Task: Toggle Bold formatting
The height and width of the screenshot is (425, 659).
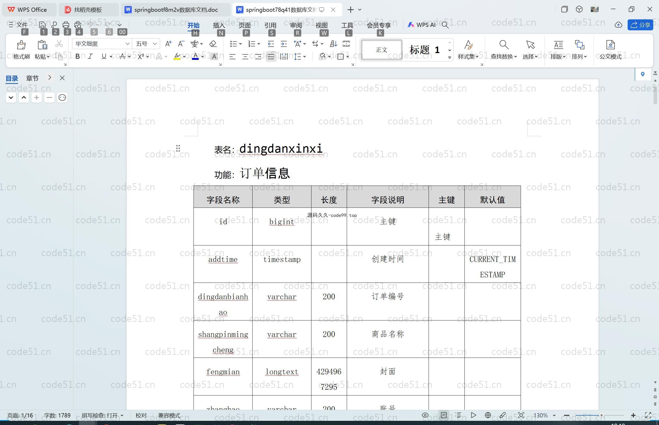Action: click(x=78, y=56)
